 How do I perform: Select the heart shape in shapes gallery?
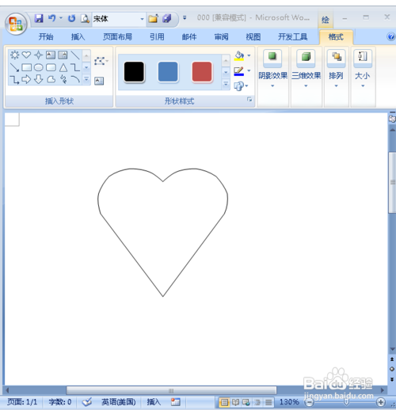[26, 55]
